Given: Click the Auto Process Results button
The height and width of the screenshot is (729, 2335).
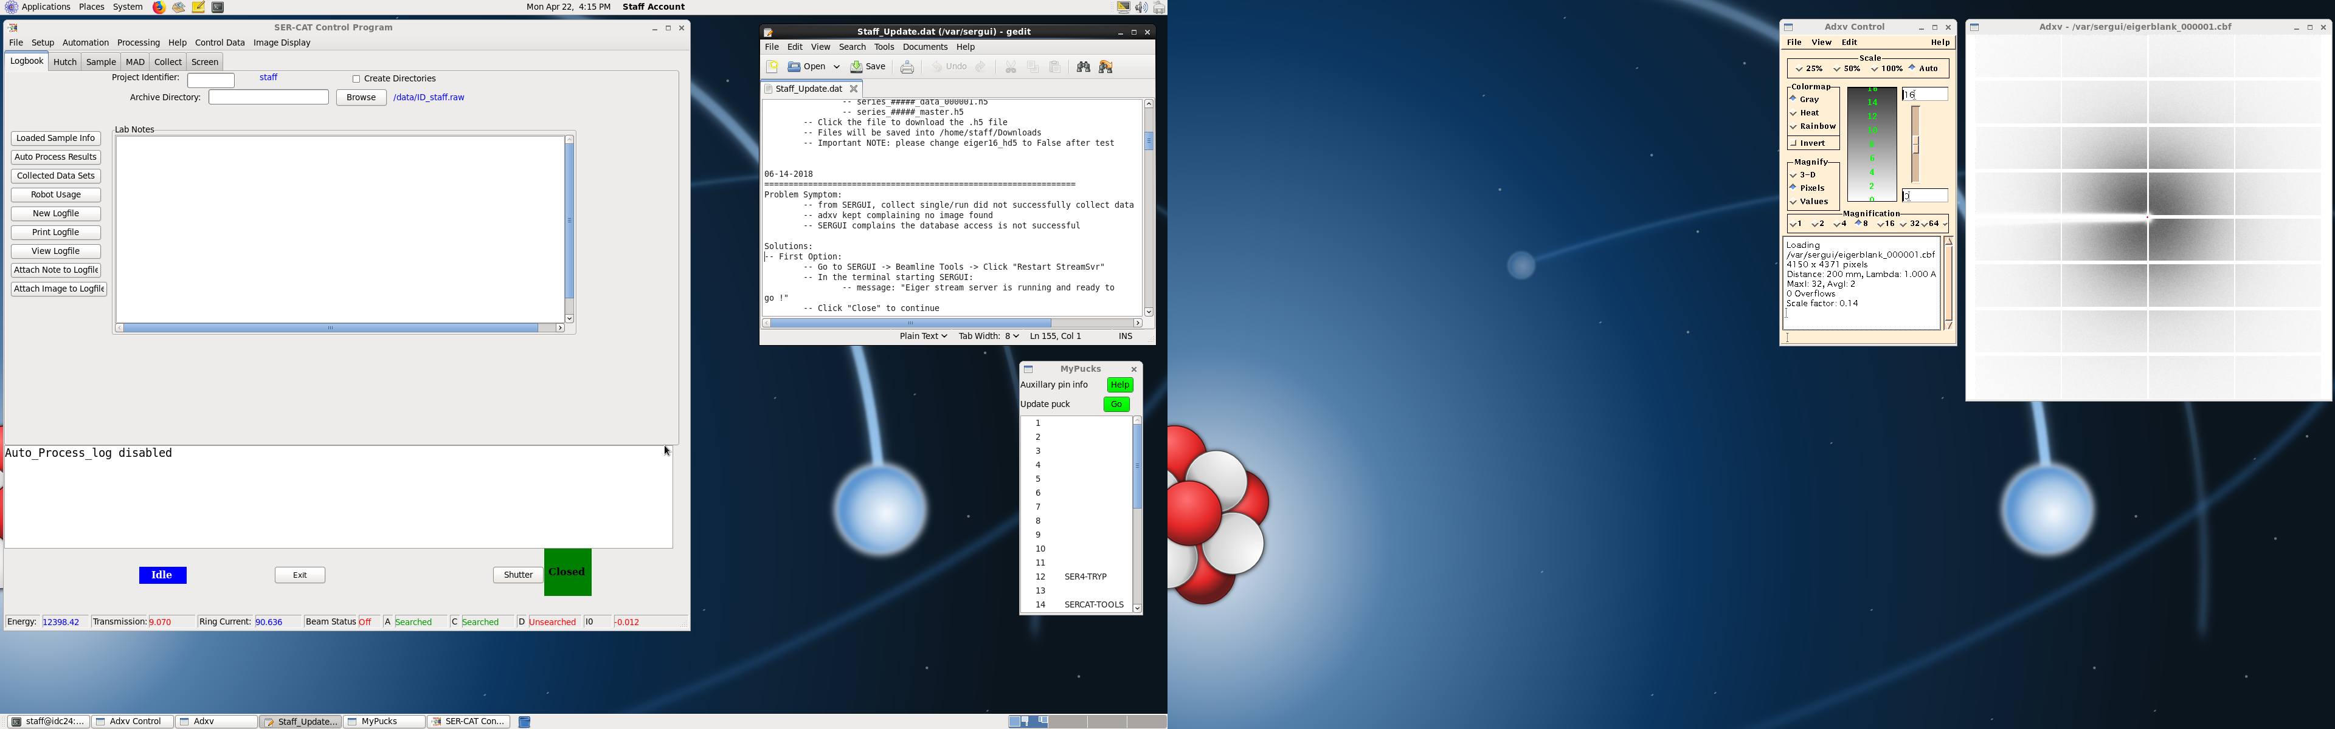Looking at the screenshot, I should [55, 157].
